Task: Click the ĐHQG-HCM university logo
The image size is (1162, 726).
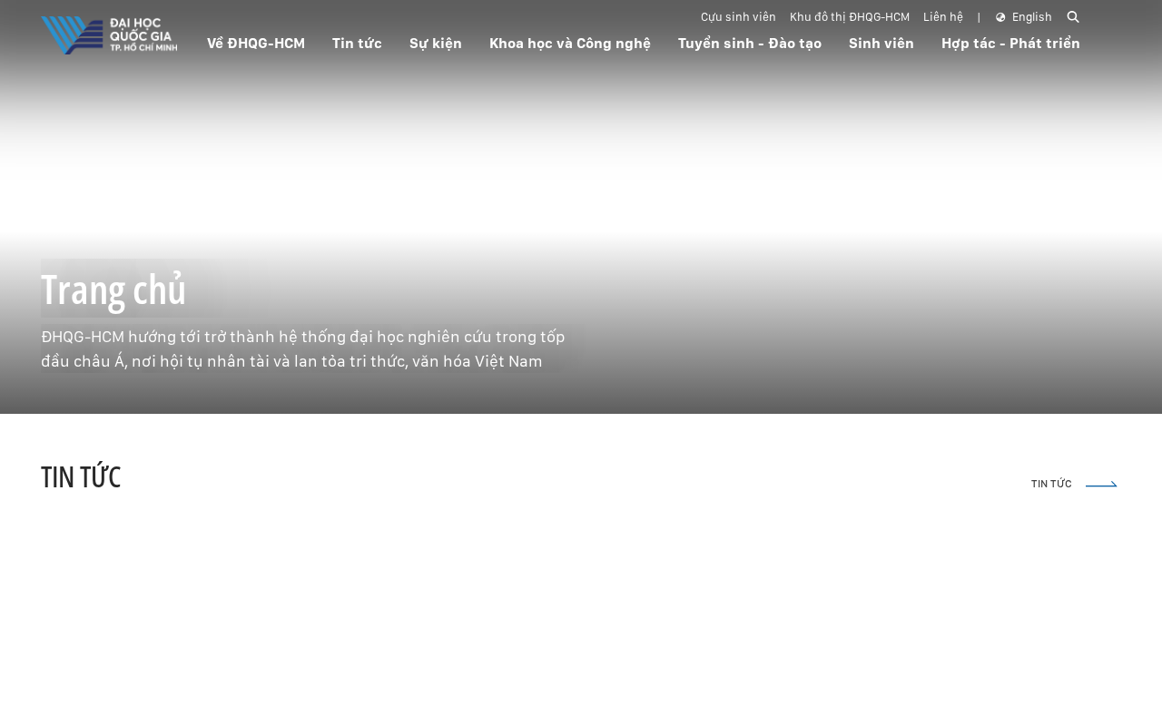Action: point(109,35)
